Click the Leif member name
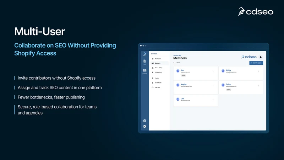The width and height of the screenshot is (284, 160). pyautogui.click(x=182, y=98)
